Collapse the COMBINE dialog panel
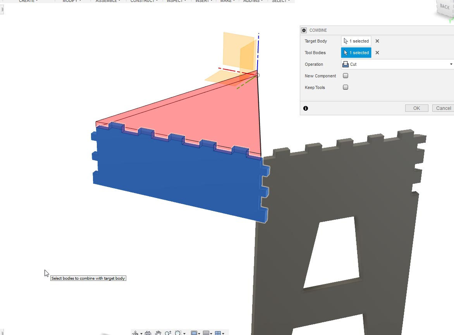The image size is (454, 335). point(304,30)
